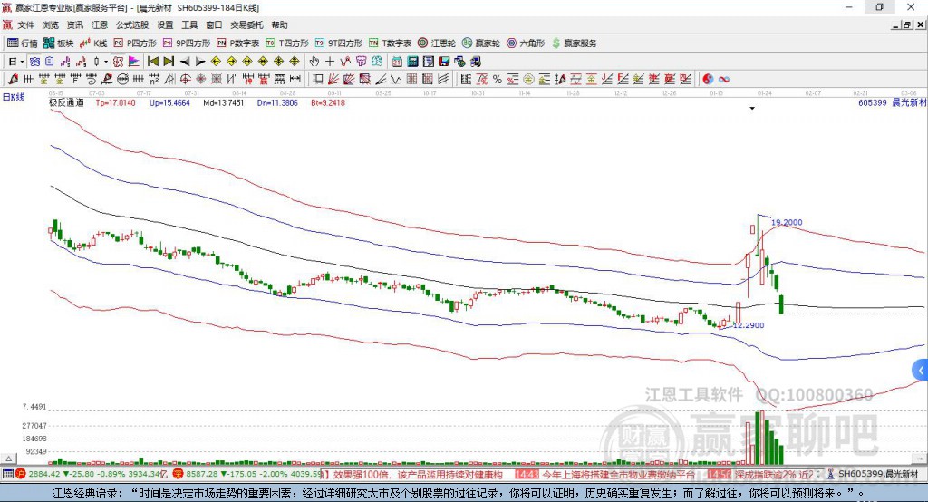928x502 pixels.
Task: Click the Gann fan lines icon
Action: pyautogui.click(x=333, y=80)
